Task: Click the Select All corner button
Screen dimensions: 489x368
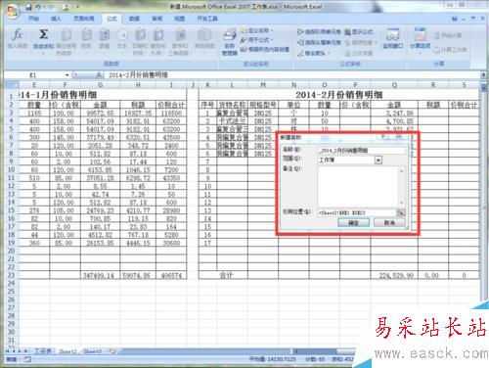Action: click(x=12, y=85)
